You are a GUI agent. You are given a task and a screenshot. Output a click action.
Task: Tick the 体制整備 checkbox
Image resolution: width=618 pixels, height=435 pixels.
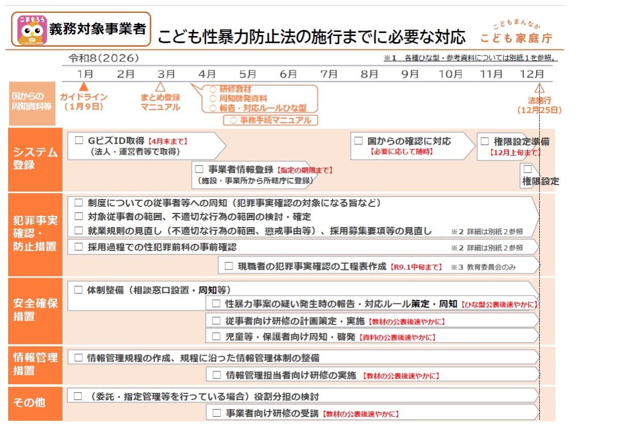pos(79,290)
